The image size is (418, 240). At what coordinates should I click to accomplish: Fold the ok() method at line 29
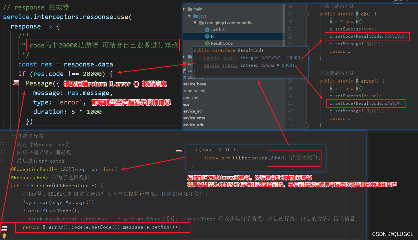[x=307, y=14]
